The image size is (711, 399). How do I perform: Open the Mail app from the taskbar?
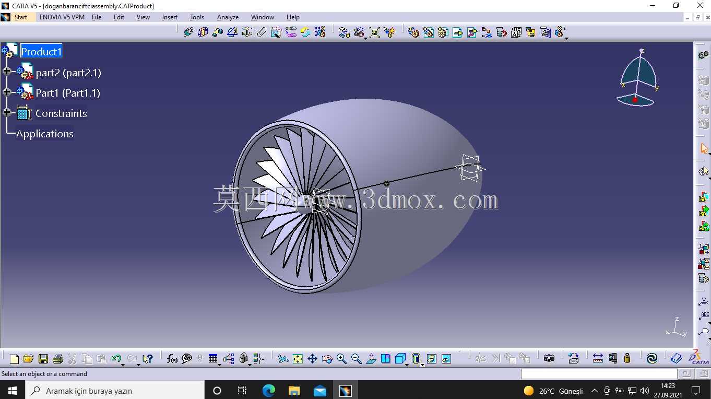coord(319,391)
